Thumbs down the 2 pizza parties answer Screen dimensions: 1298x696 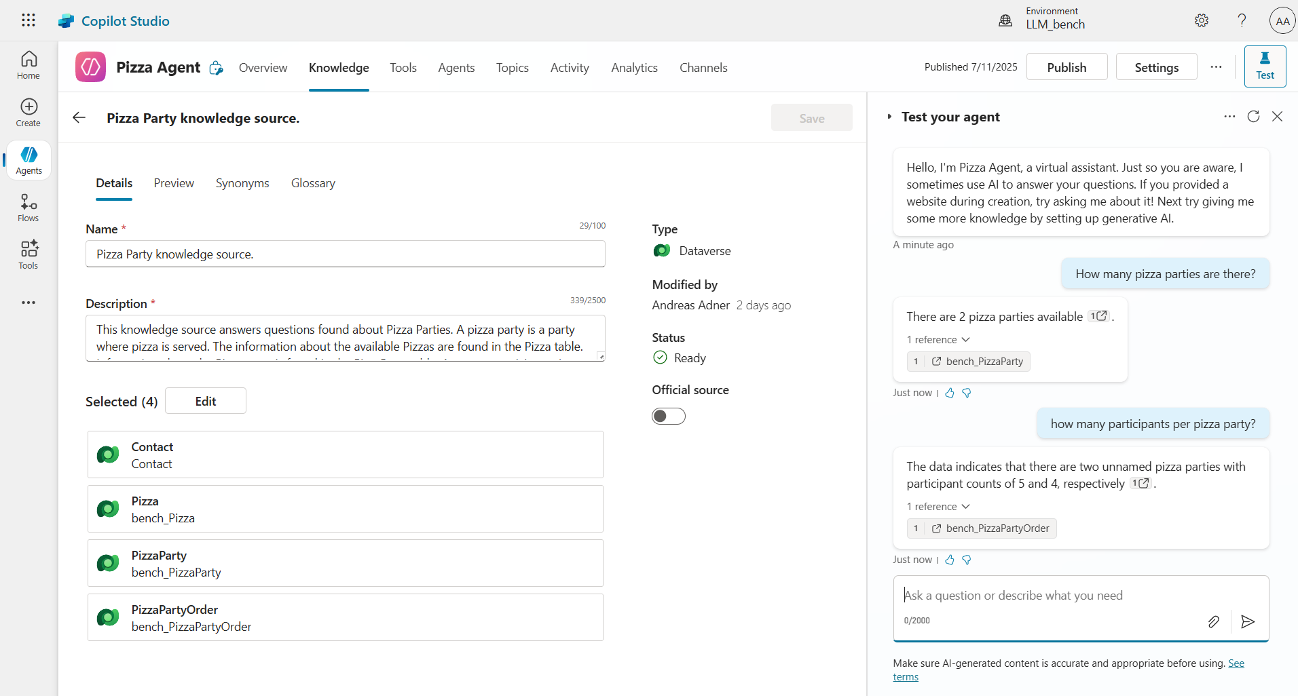click(967, 393)
